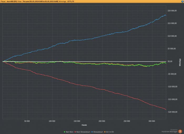This screenshot has width=184, height=134.
Task: Toggle the Non Showdown series label
Action: [x=83, y=132]
